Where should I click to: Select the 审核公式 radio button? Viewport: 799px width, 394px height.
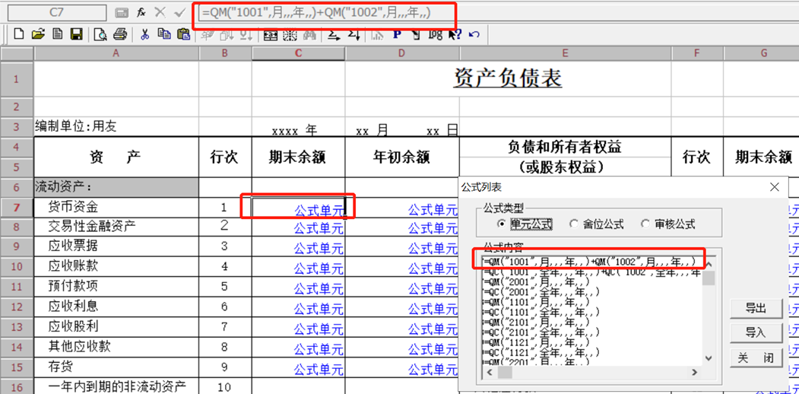tap(668, 224)
